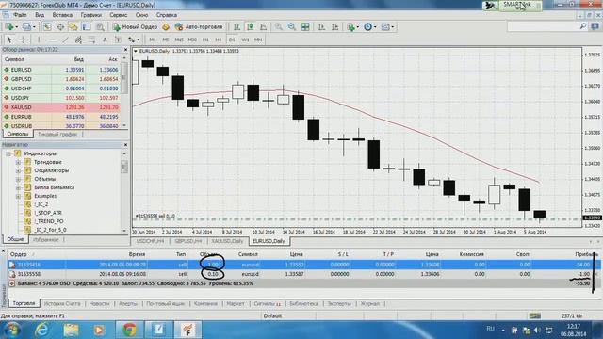Screen dimensions: 603x339
Task: Toggle the Авто-торговля button
Action: [199, 27]
